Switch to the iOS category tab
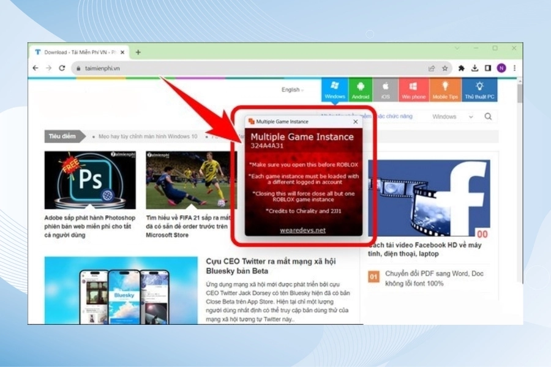The image size is (551, 367). 385,90
